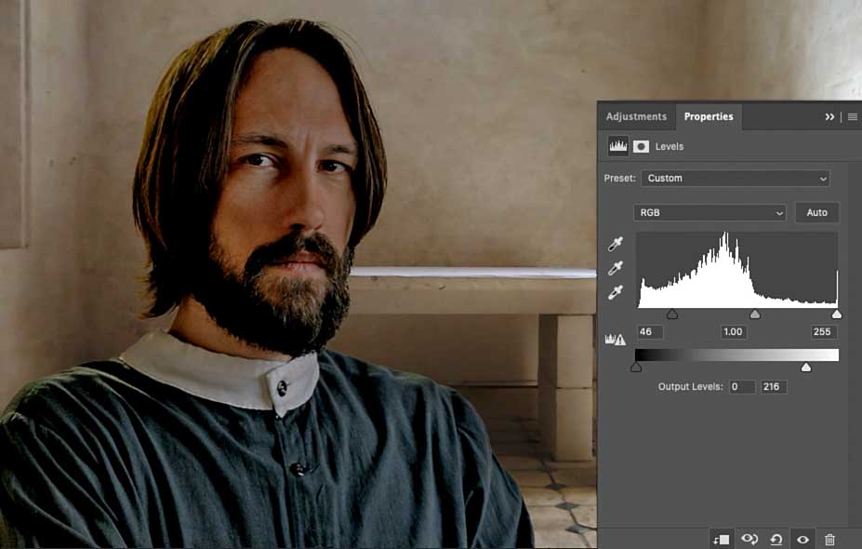Select the gray point eyedropper
The height and width of the screenshot is (549, 862).
coord(616,268)
